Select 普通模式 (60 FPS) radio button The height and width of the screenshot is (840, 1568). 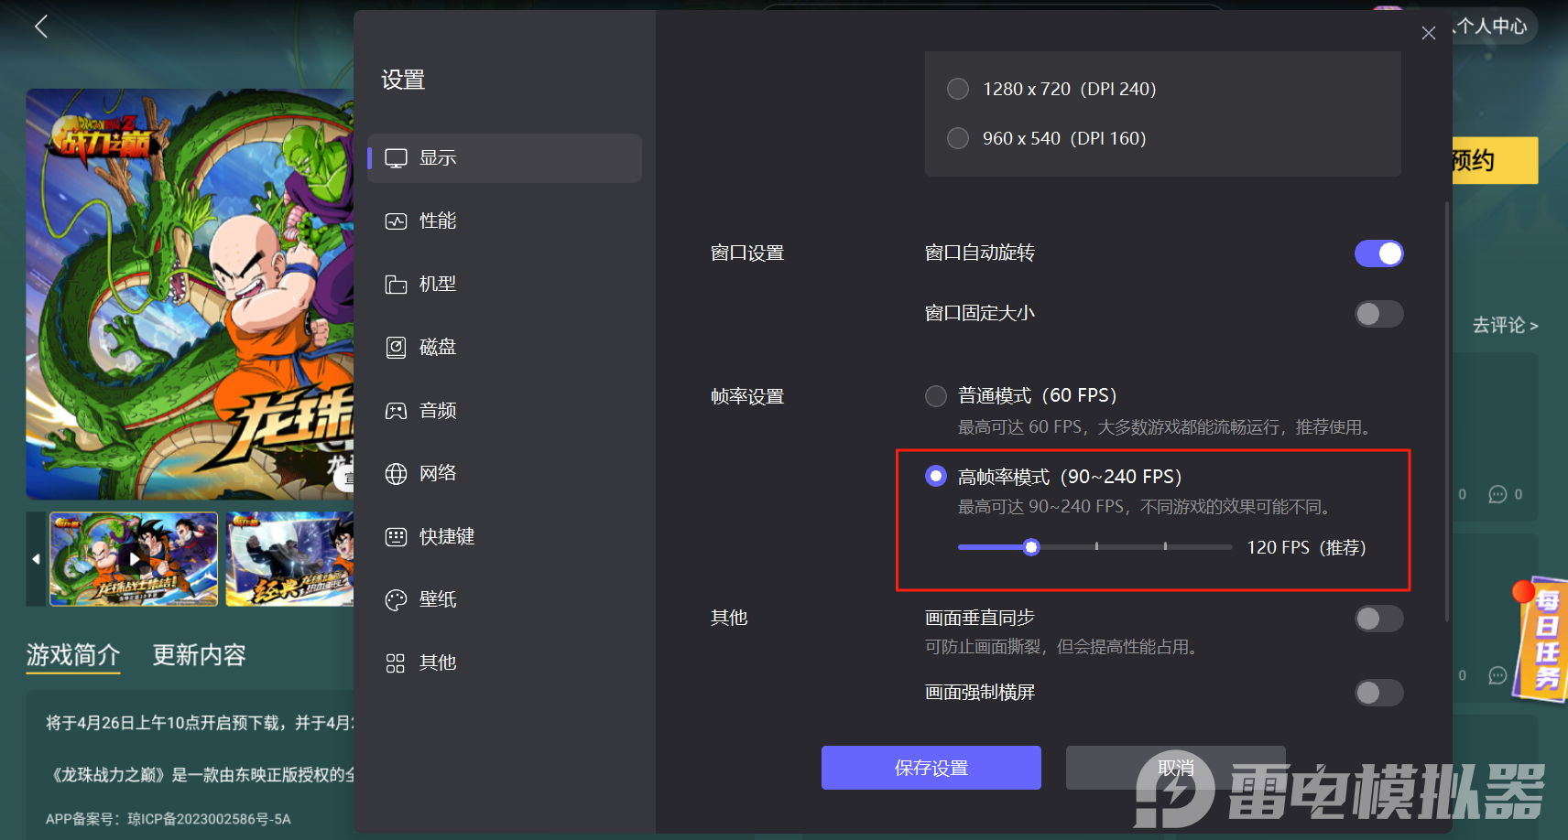(x=936, y=396)
